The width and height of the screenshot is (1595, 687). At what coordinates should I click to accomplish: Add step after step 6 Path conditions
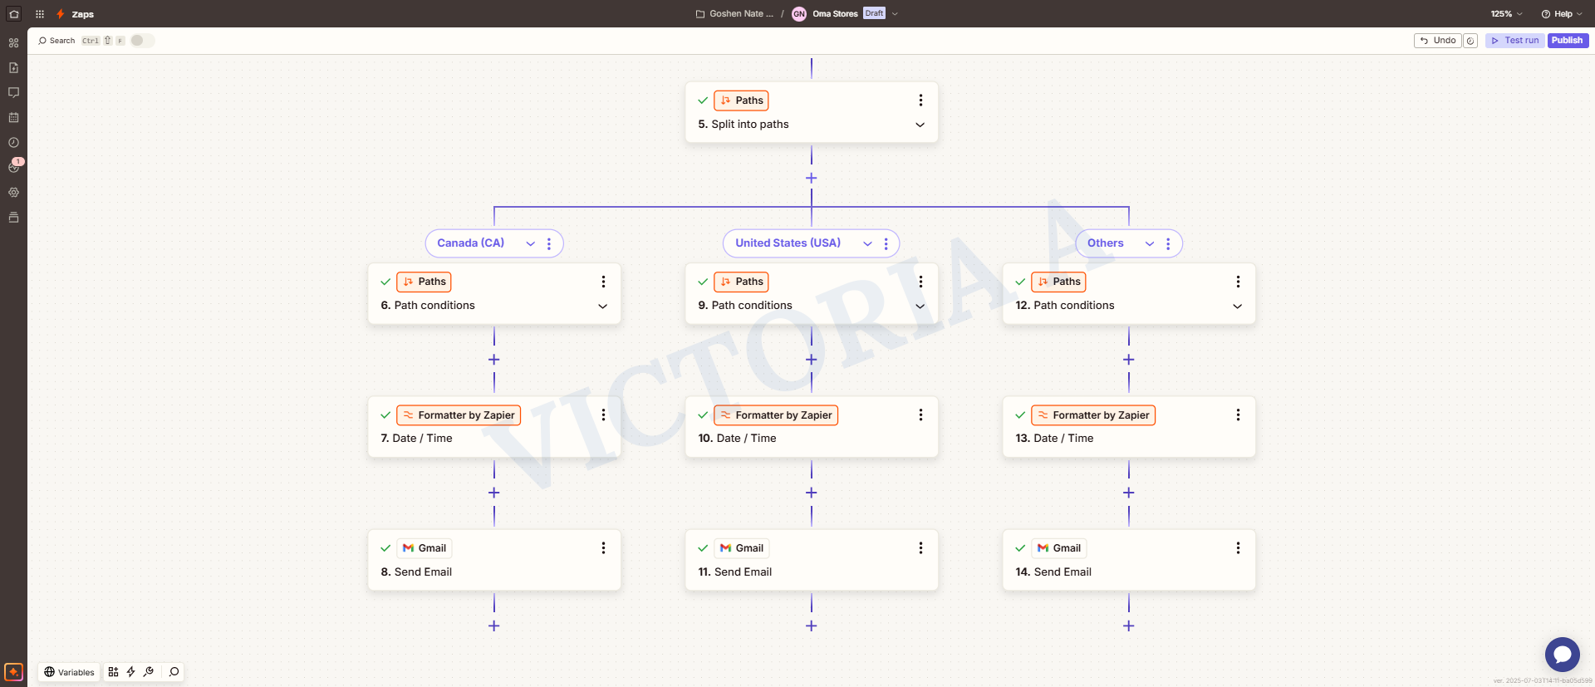[x=494, y=360]
